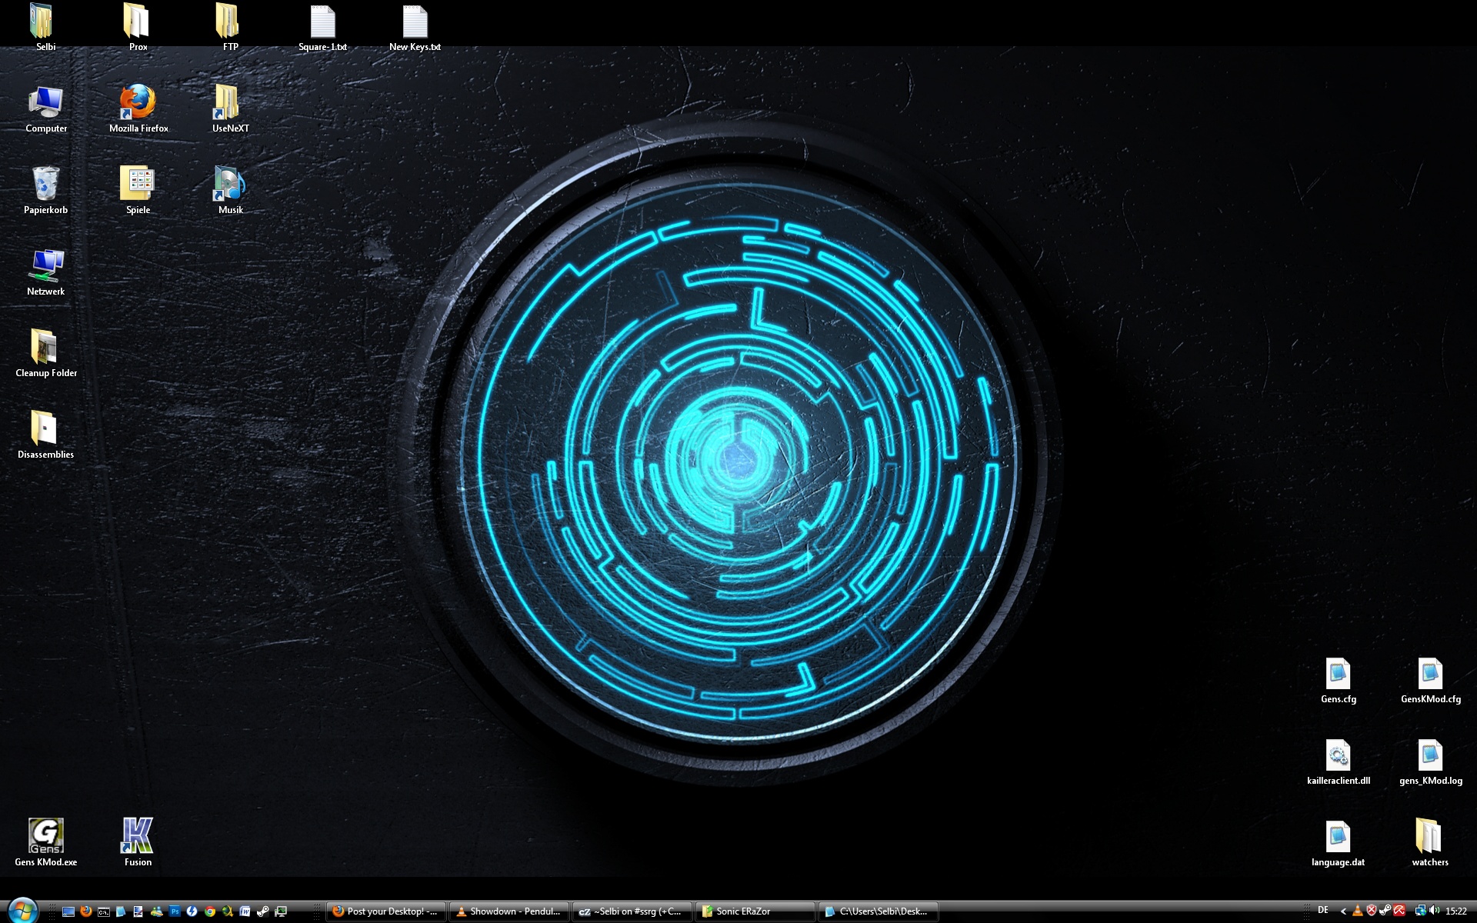The width and height of the screenshot is (1477, 923).
Task: Select the language.dat file icon
Action: point(1338,843)
